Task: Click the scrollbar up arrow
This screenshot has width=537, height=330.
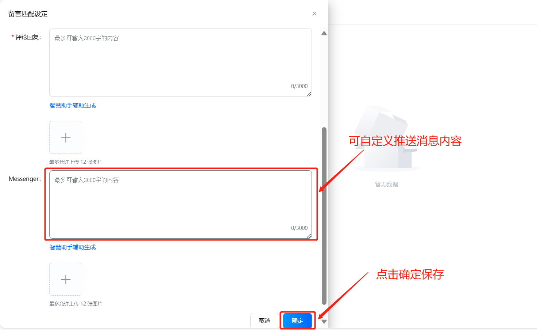Action: [324, 33]
